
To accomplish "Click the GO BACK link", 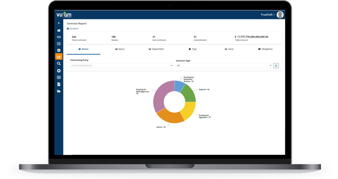I will (73, 29).
